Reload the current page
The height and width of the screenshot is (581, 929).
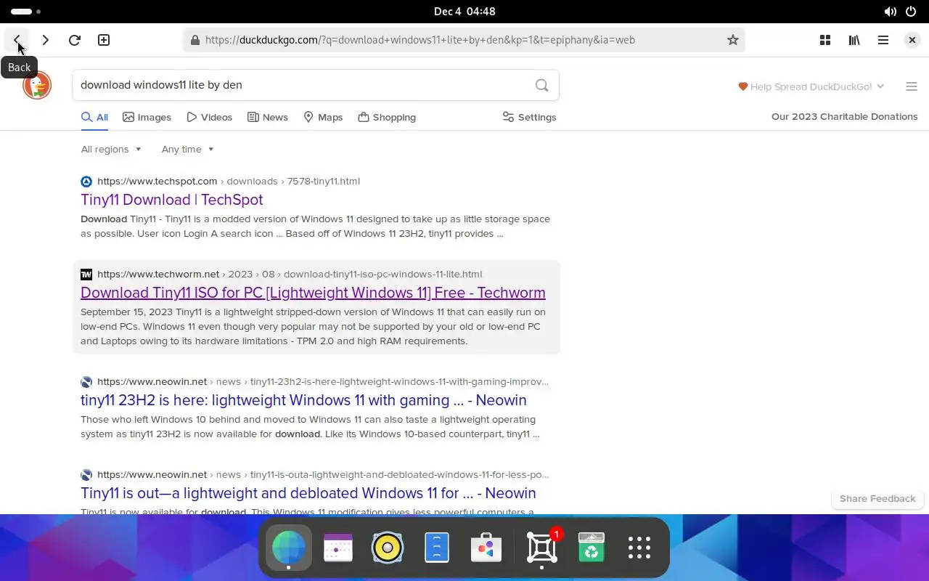coord(74,40)
